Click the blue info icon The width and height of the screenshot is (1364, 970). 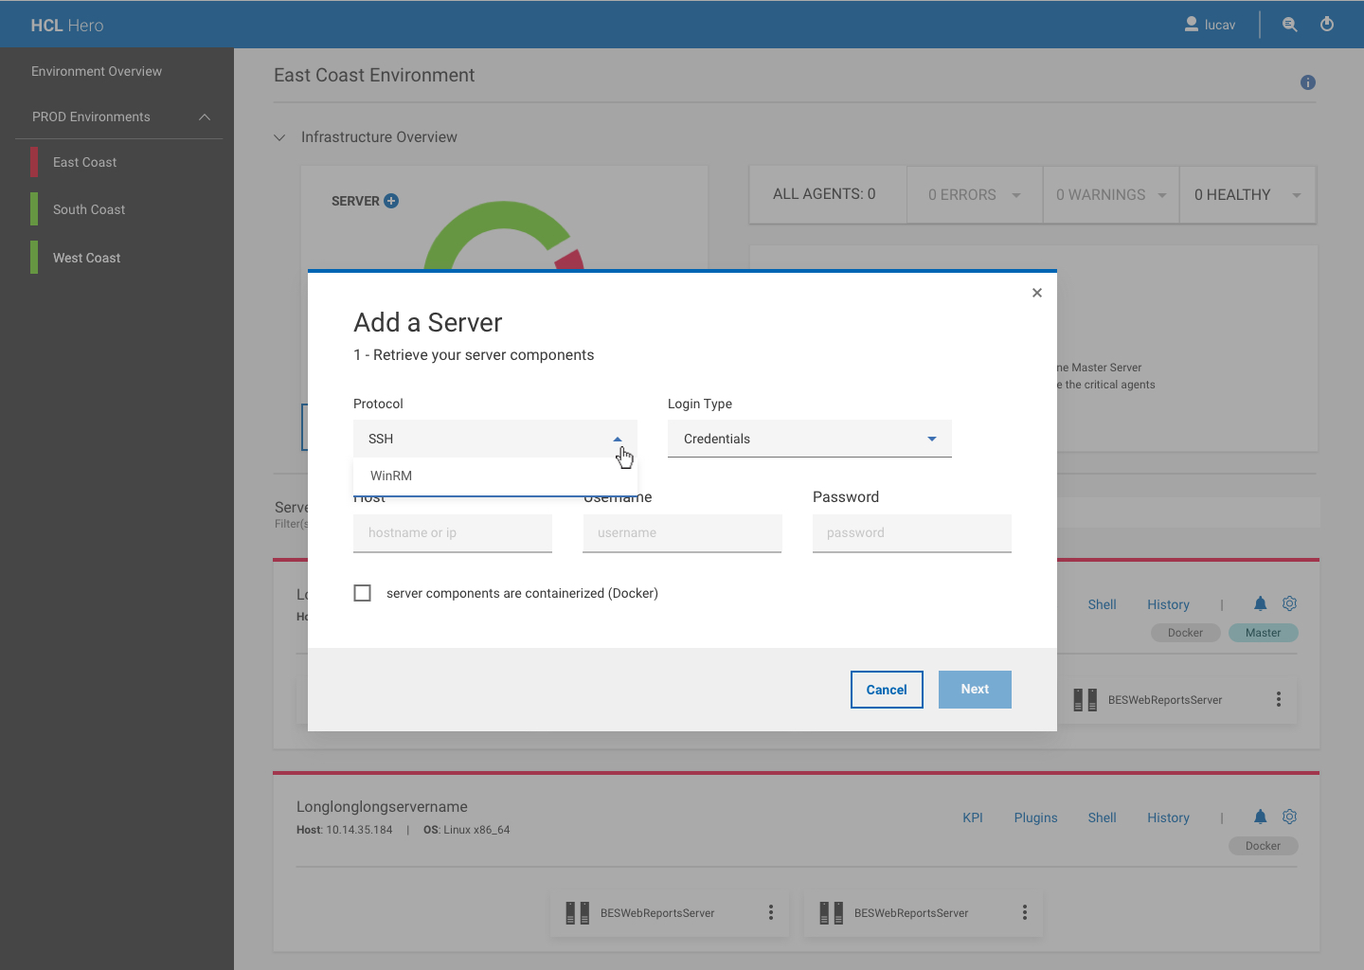[1308, 82]
